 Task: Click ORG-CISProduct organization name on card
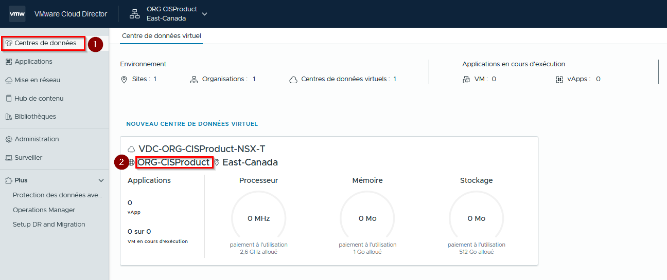(174, 162)
